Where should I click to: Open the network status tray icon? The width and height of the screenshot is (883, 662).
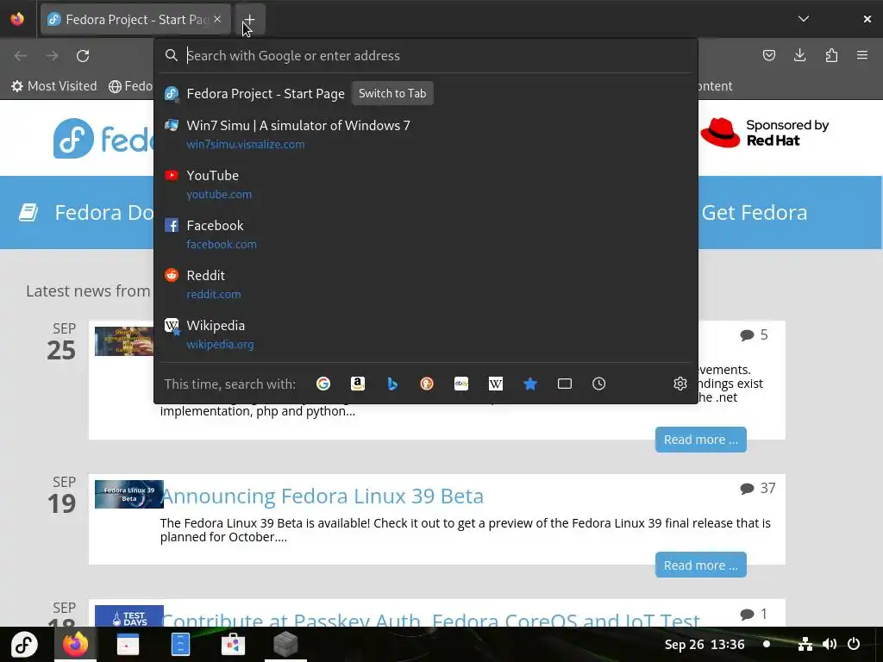coord(805,644)
